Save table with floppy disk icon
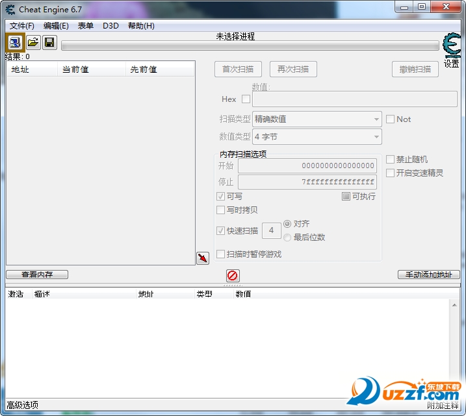Image resolution: width=466 pixels, height=416 pixels. (49, 42)
